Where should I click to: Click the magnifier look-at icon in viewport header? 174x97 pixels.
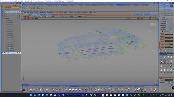click(130, 19)
